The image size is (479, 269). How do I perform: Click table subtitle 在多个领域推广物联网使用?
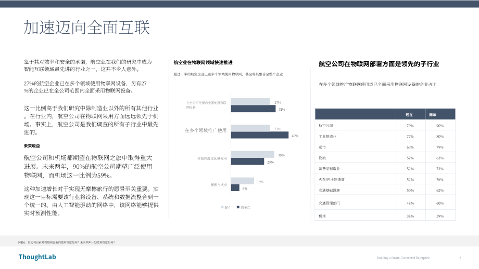point(377,84)
